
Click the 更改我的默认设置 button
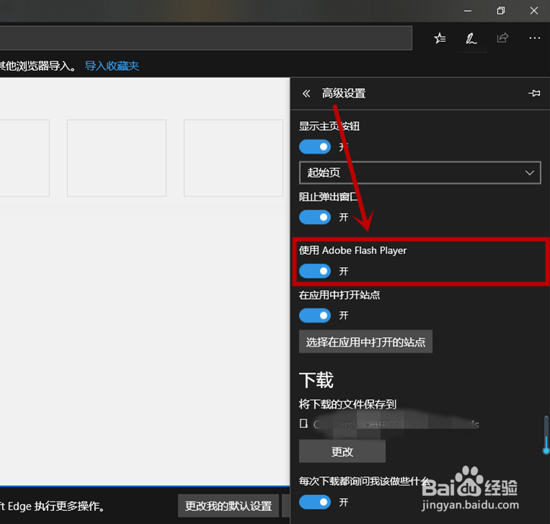(x=229, y=506)
